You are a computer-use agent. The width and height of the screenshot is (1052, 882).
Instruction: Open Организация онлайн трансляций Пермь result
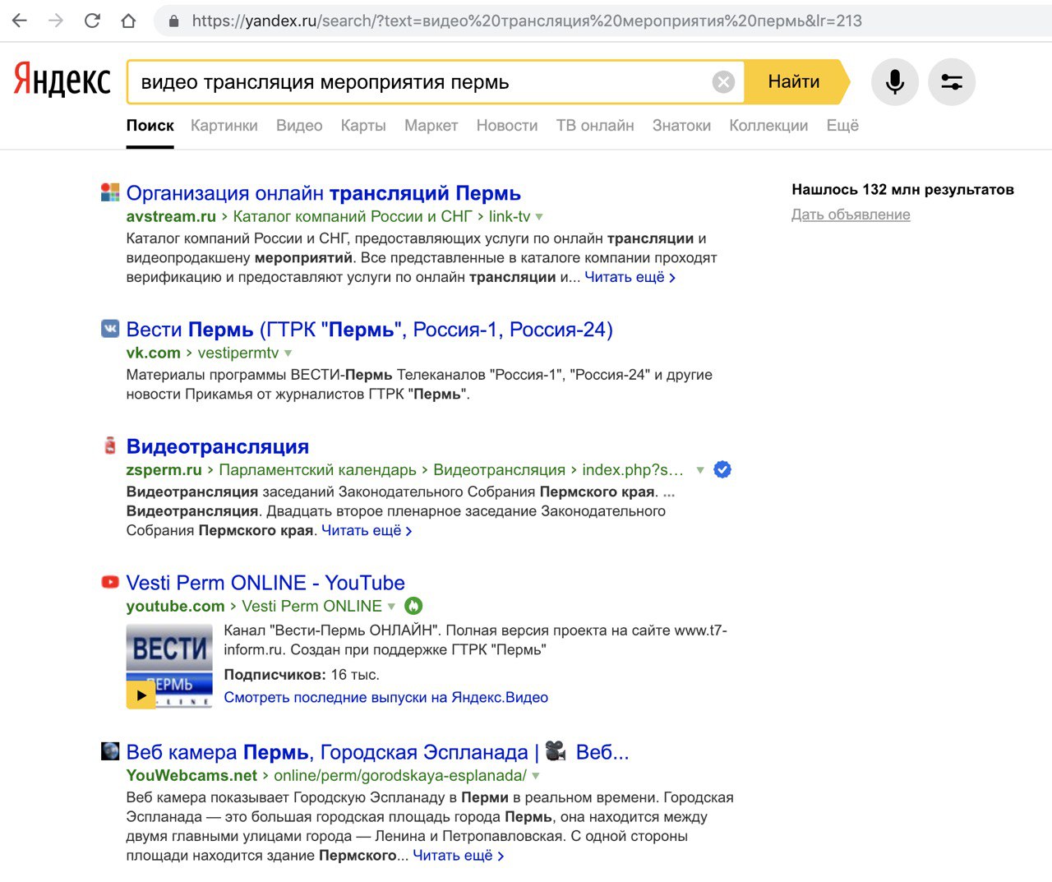324,193
